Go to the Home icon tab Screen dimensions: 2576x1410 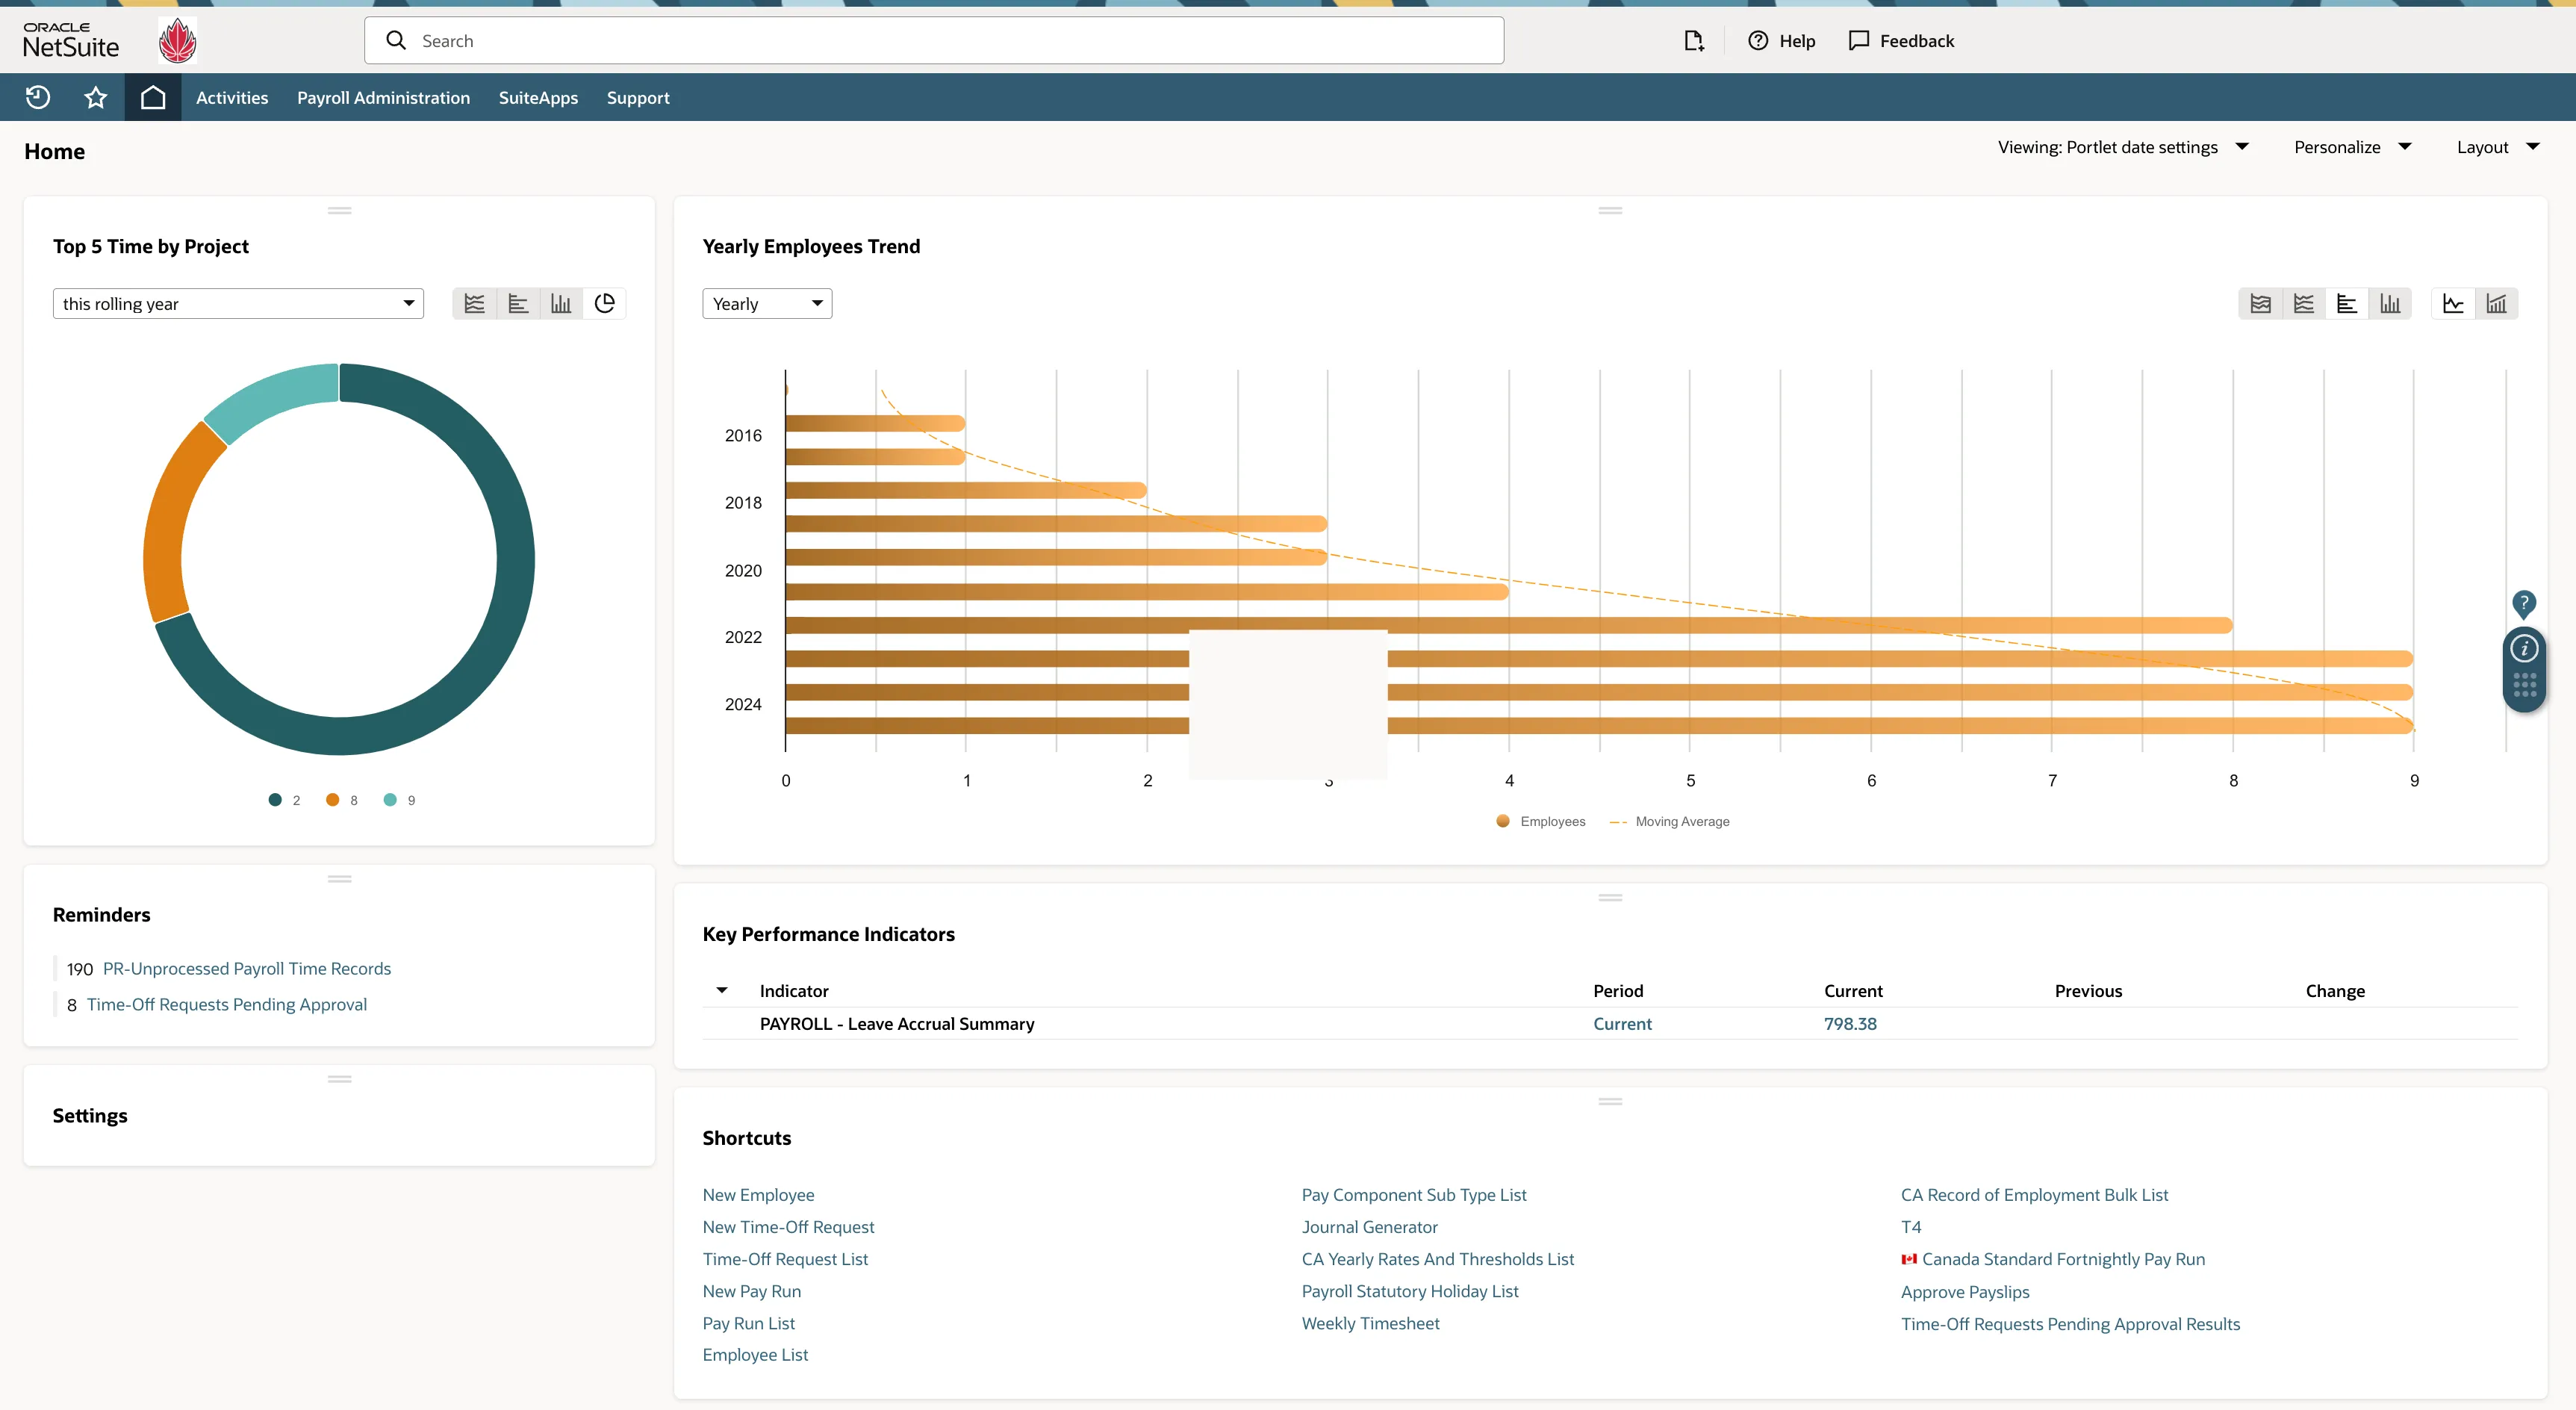152,97
